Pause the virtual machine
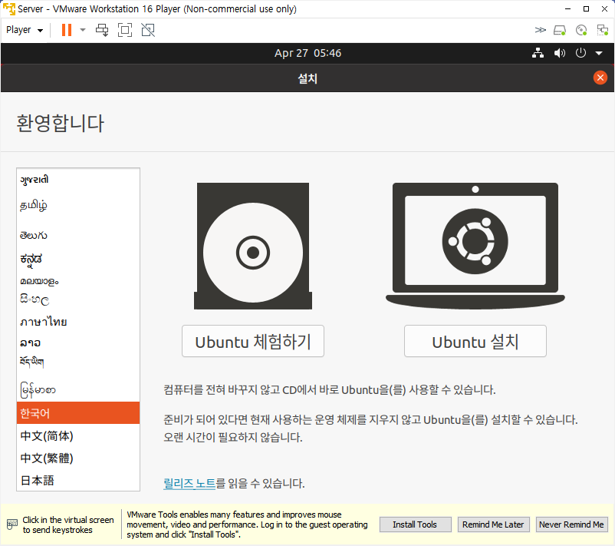 [67, 30]
